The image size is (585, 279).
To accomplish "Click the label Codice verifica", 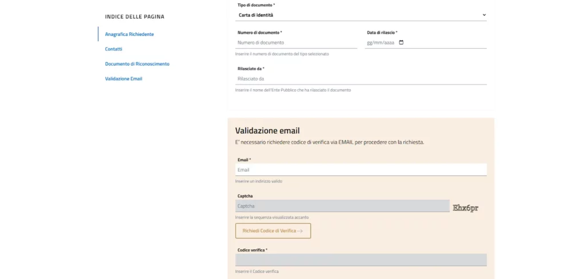I will click(x=252, y=250).
